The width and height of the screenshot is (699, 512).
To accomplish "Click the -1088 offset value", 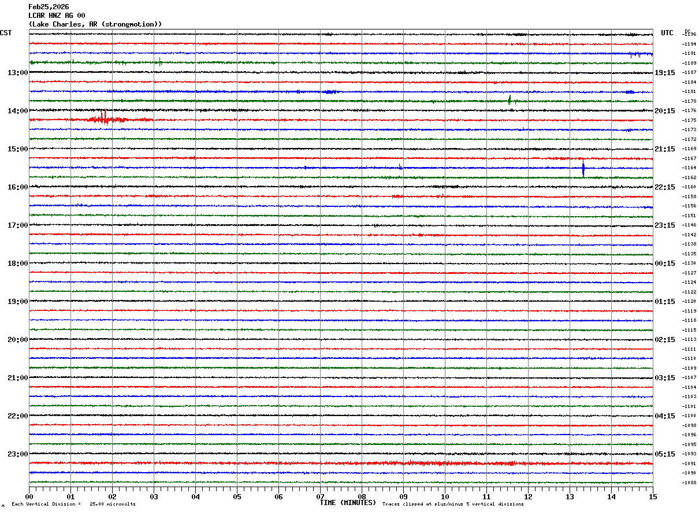I will click(689, 483).
